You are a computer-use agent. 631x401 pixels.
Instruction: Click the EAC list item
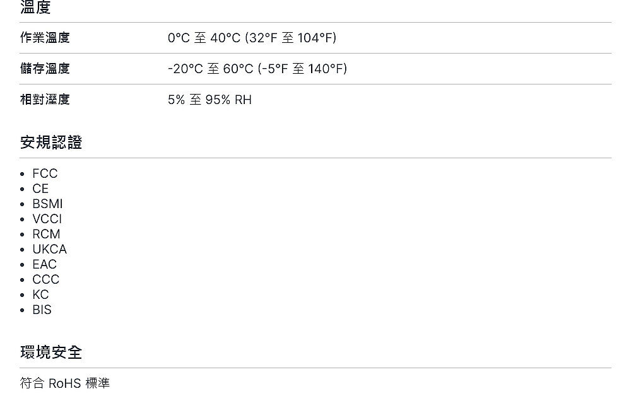(45, 264)
